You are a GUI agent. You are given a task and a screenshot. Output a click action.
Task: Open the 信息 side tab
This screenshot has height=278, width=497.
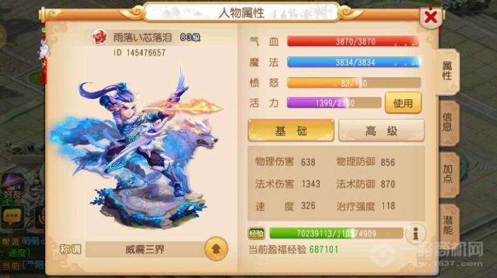[448, 123]
